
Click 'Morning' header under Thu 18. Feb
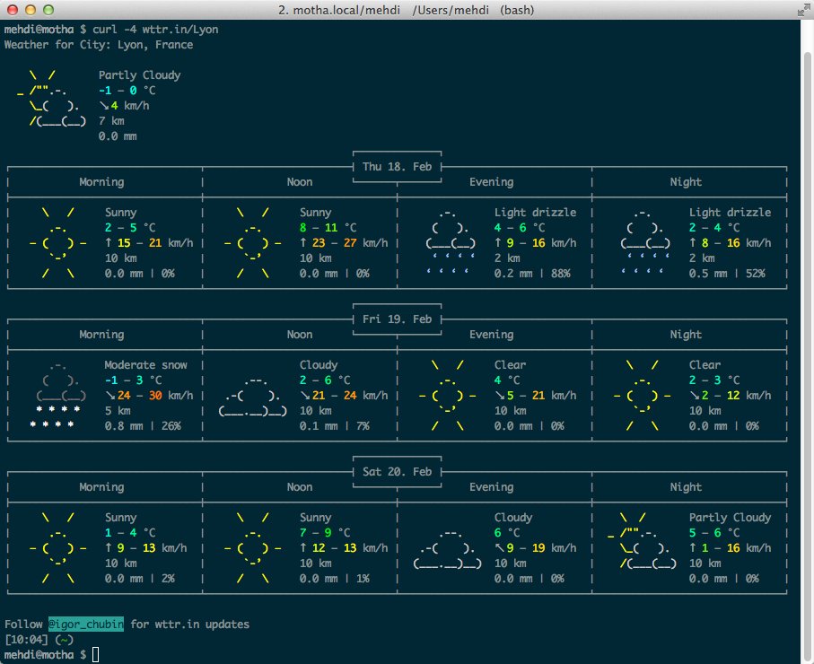(101, 182)
